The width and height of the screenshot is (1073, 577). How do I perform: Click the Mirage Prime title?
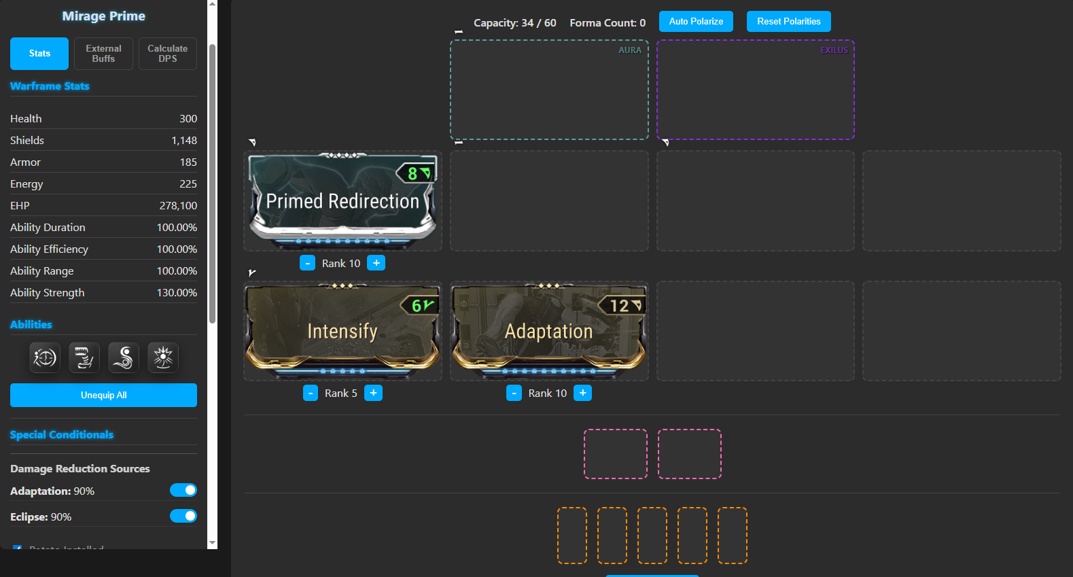click(103, 16)
